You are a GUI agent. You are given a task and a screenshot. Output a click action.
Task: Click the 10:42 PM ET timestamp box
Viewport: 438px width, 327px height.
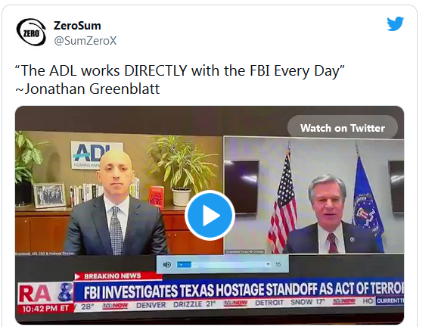(45, 309)
